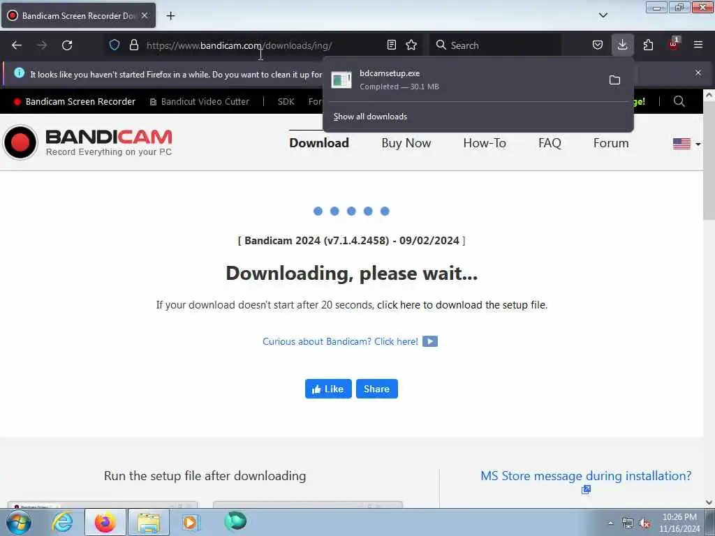The height and width of the screenshot is (536, 715).
Task: Open Windows Media Player from taskbar
Action: [191, 522]
